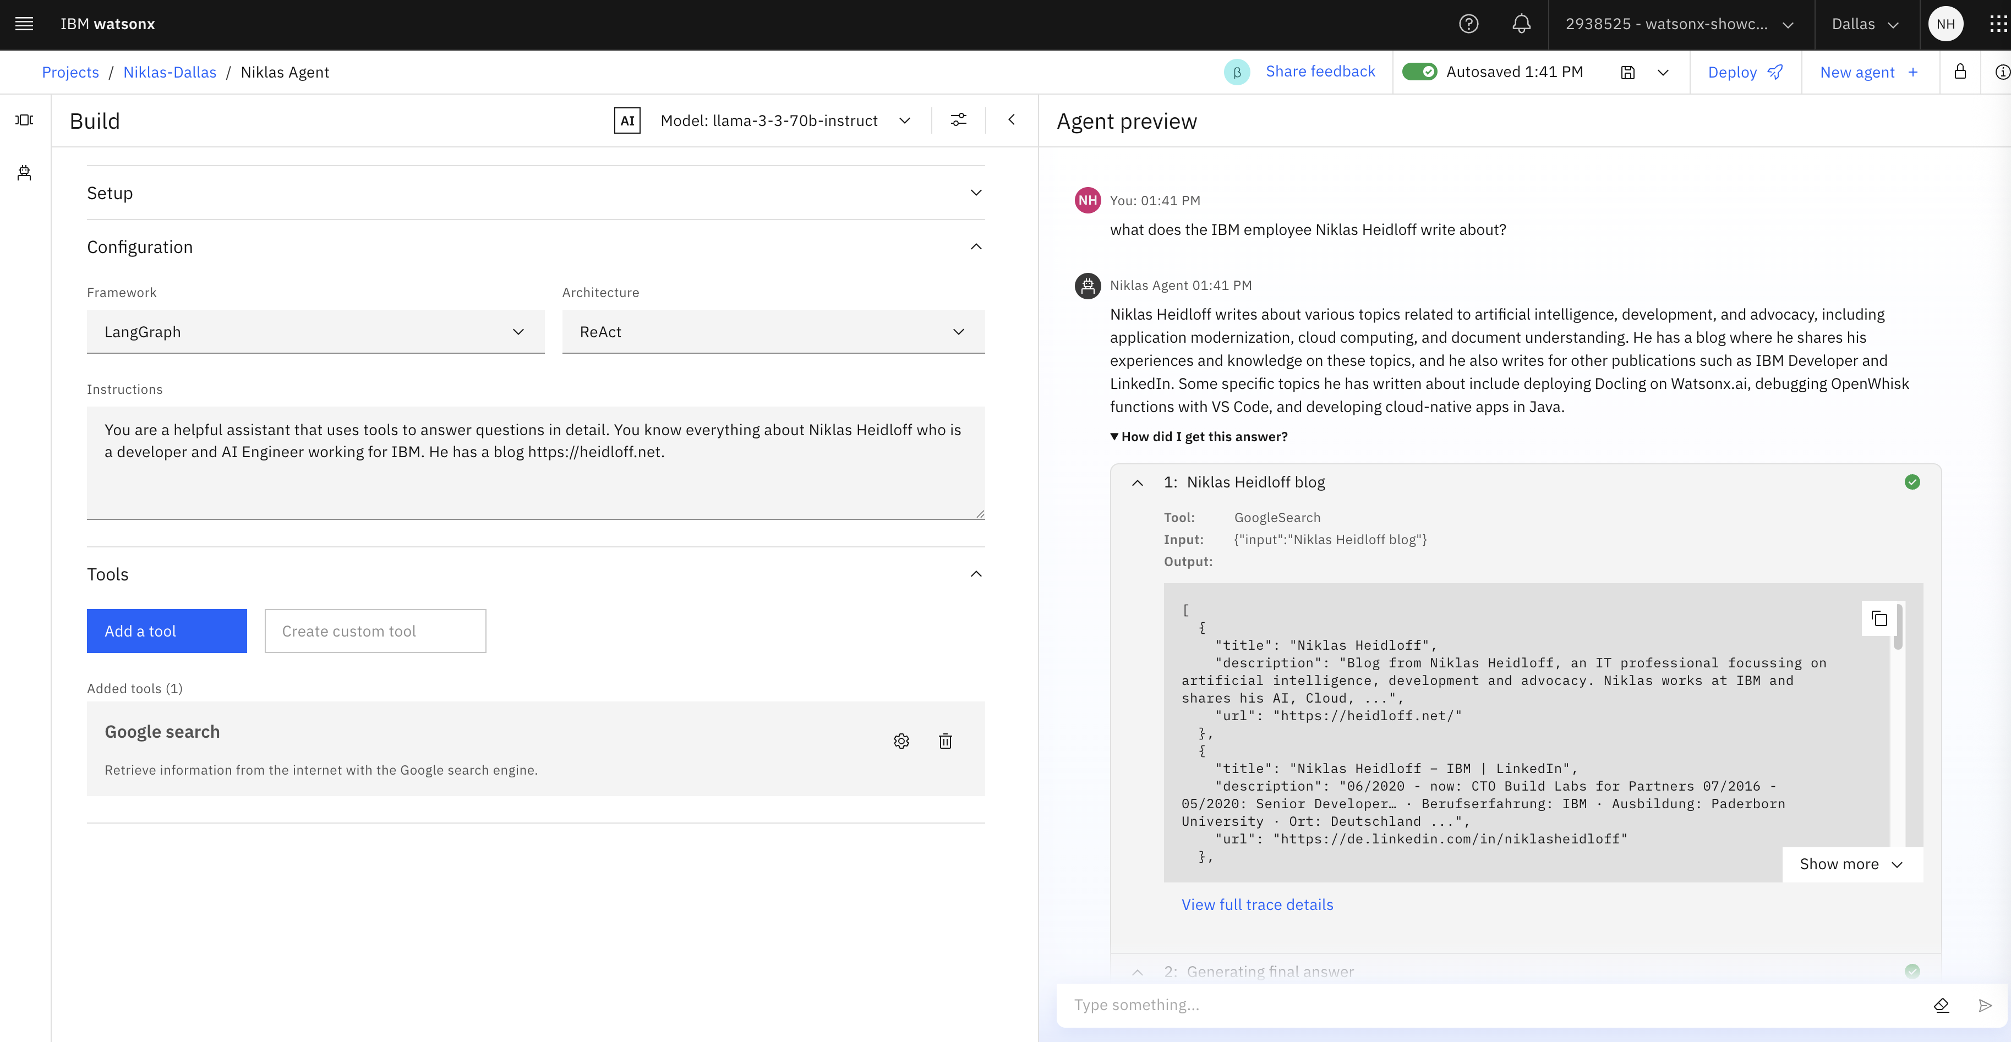Click the Google search tool card title

(162, 732)
